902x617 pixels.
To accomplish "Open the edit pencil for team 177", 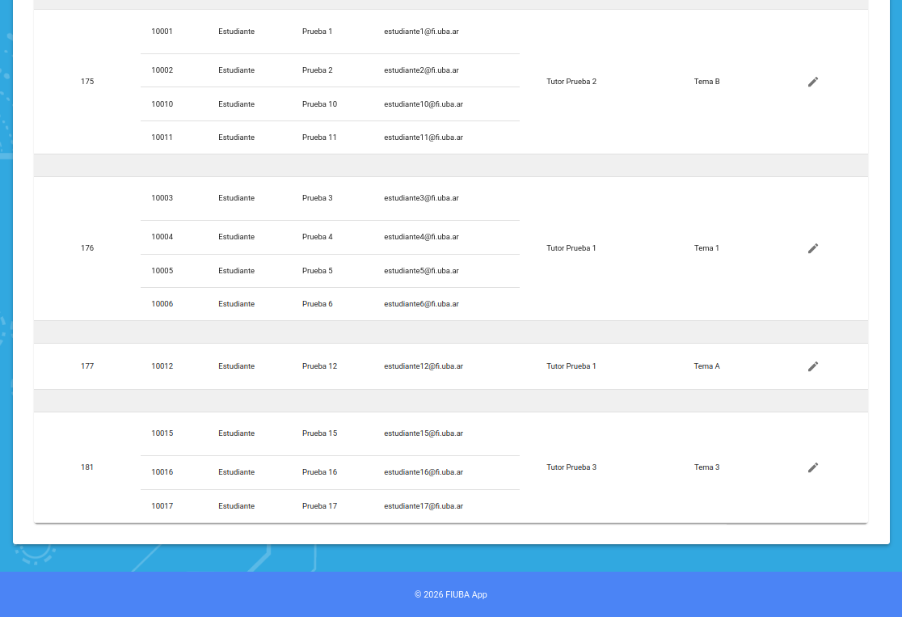I will (813, 366).
